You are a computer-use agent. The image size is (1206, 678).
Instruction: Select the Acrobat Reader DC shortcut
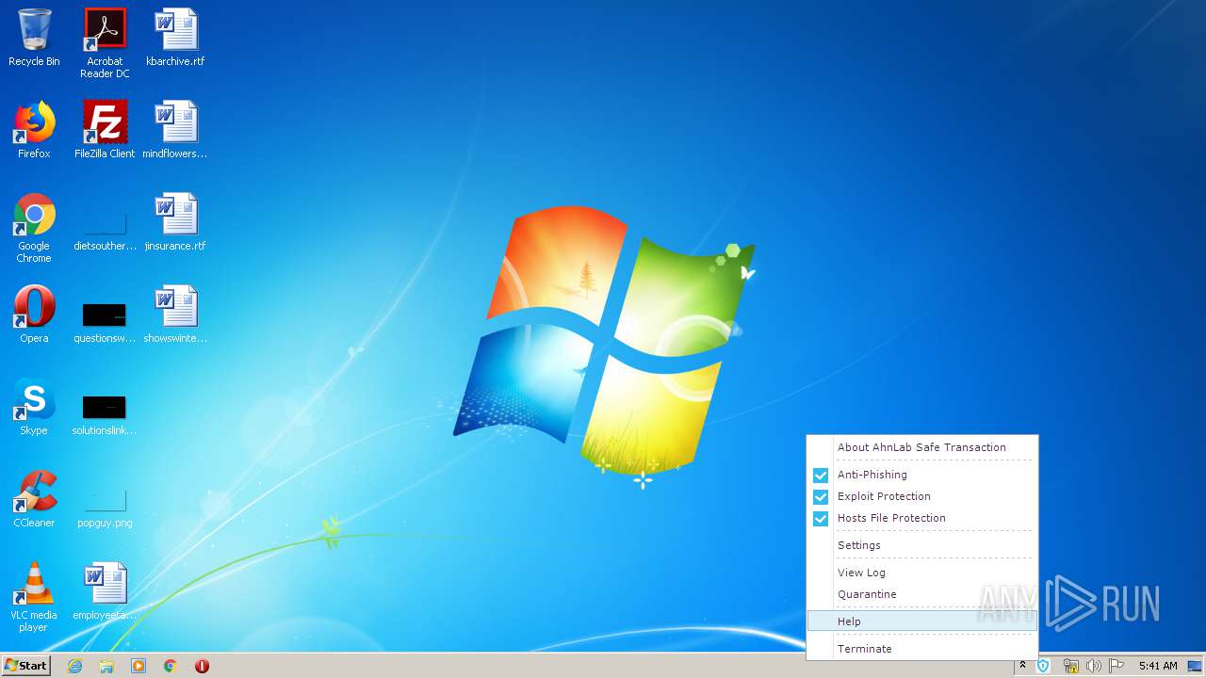coord(105,43)
